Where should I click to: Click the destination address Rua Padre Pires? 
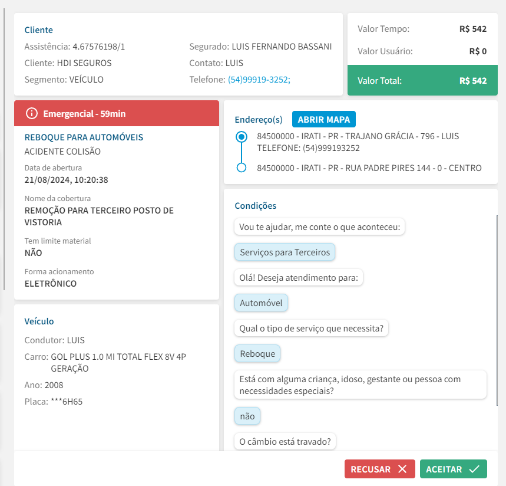(369, 168)
